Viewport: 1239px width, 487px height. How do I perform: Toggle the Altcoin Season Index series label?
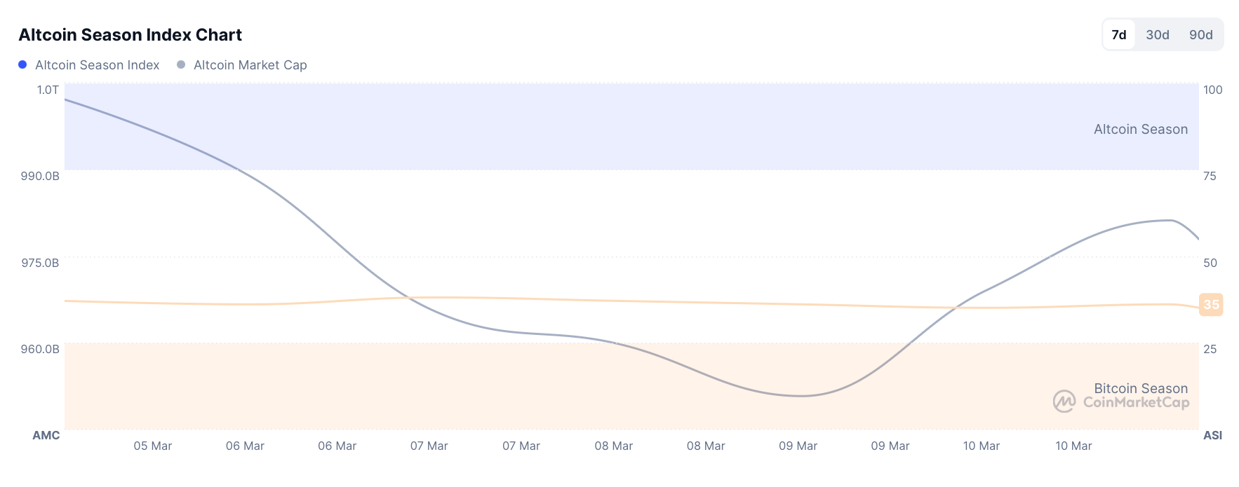(x=98, y=65)
